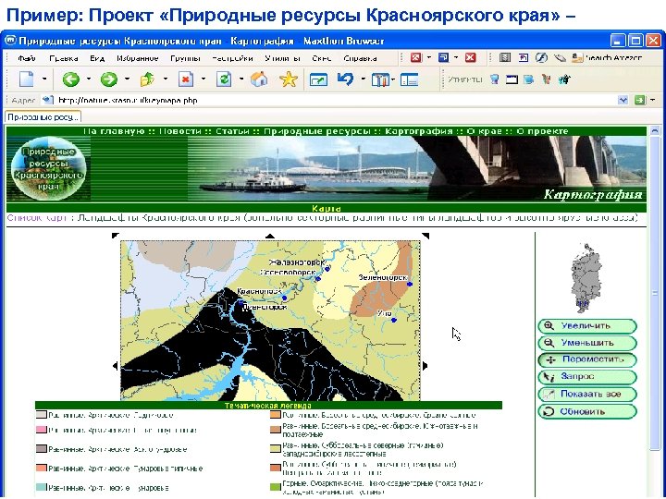
Task: Click the sidebar panel icon
Action: (409, 79)
